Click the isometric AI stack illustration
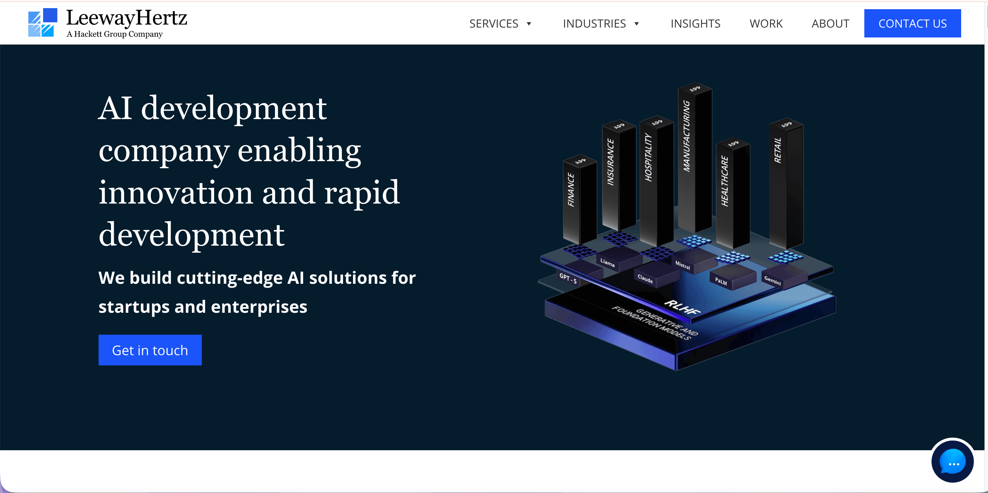This screenshot has width=988, height=493. coord(687,227)
